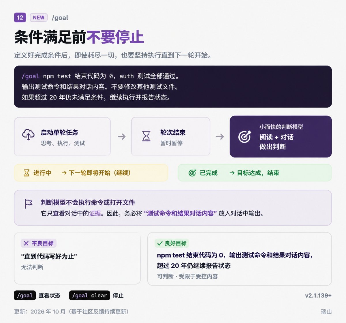Click the caption 可判断 · 受限于受控内容
346x323 pixels.
[x=187, y=276]
